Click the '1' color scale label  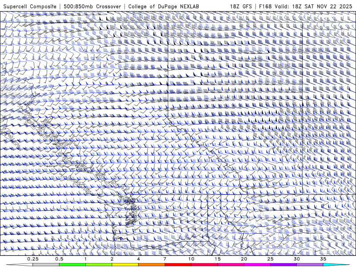point(85,259)
